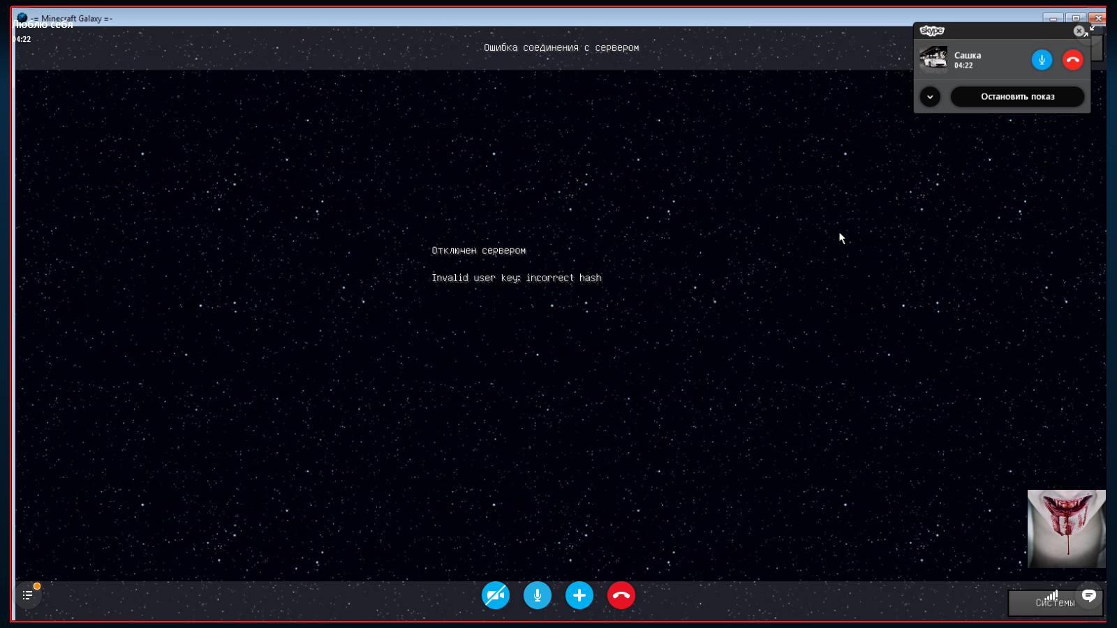Click the Сашка contact avatar
1117x628 pixels.
933,60
